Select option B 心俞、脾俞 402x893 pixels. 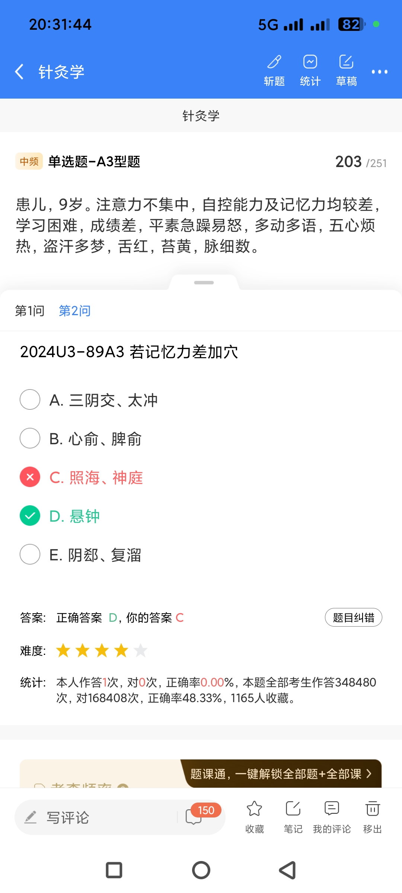[x=30, y=438]
